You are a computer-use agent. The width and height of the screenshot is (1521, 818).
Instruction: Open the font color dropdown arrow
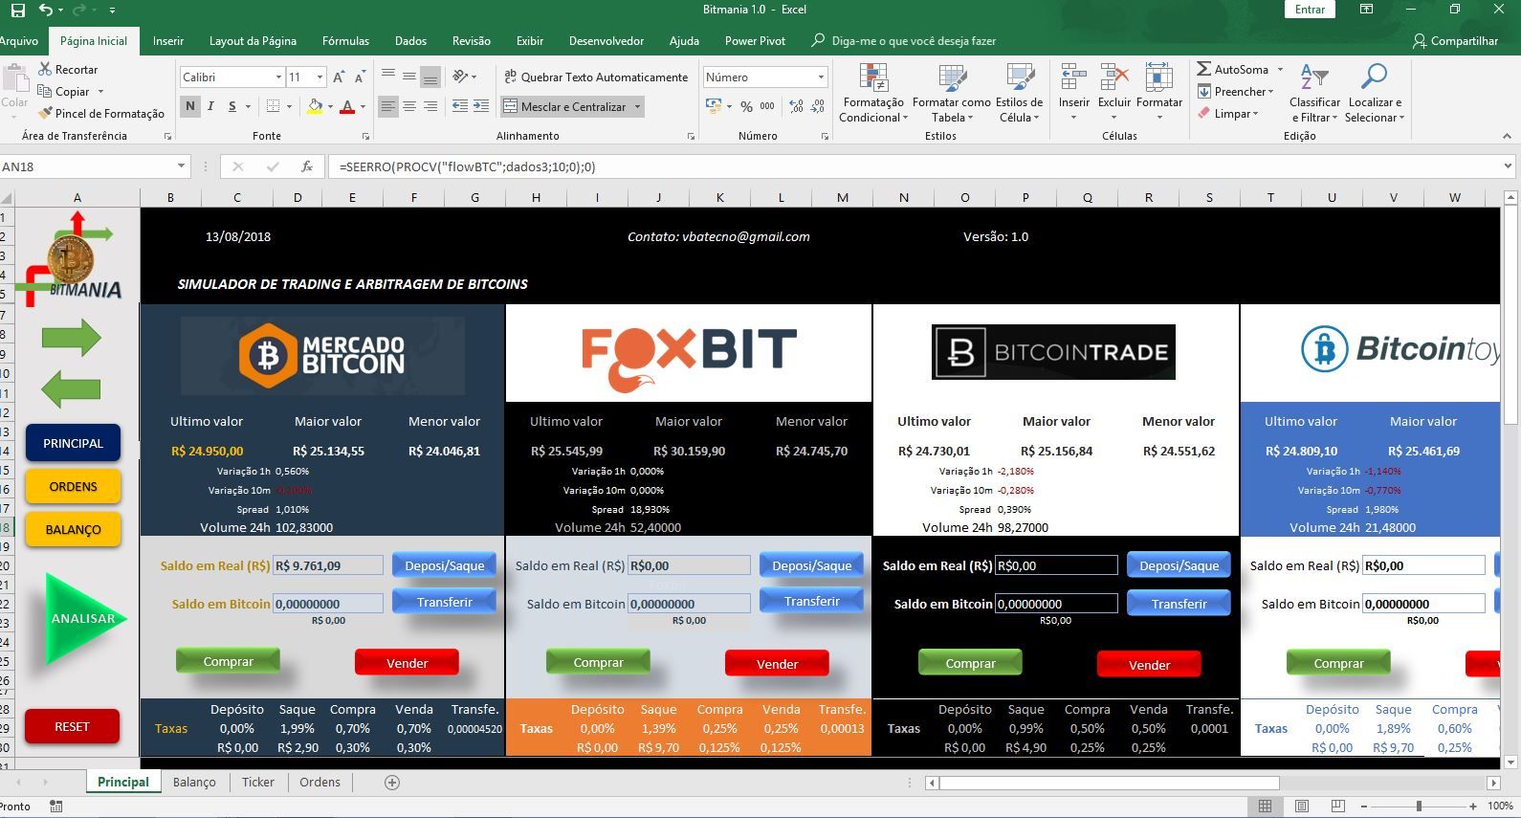point(363,106)
